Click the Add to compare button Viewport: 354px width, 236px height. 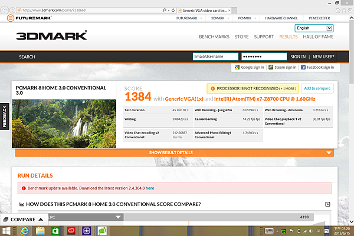(x=317, y=88)
